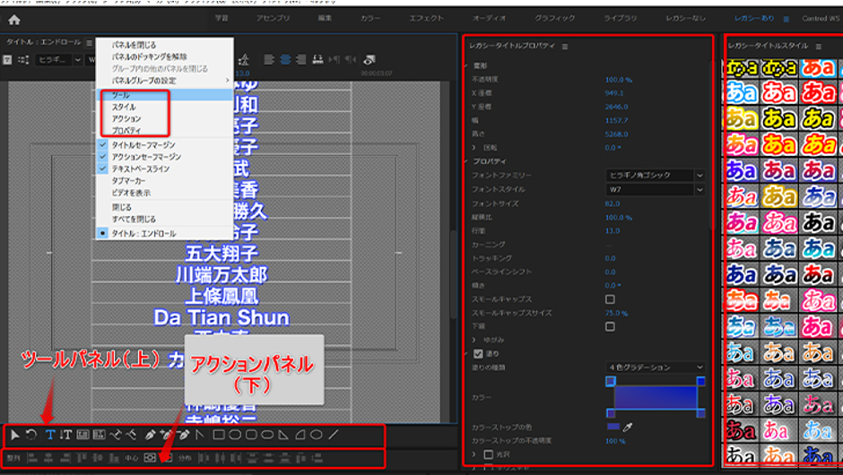Screen dimensions: 843x475
Task: Select the Rectangle shape tool
Action: tap(219, 435)
